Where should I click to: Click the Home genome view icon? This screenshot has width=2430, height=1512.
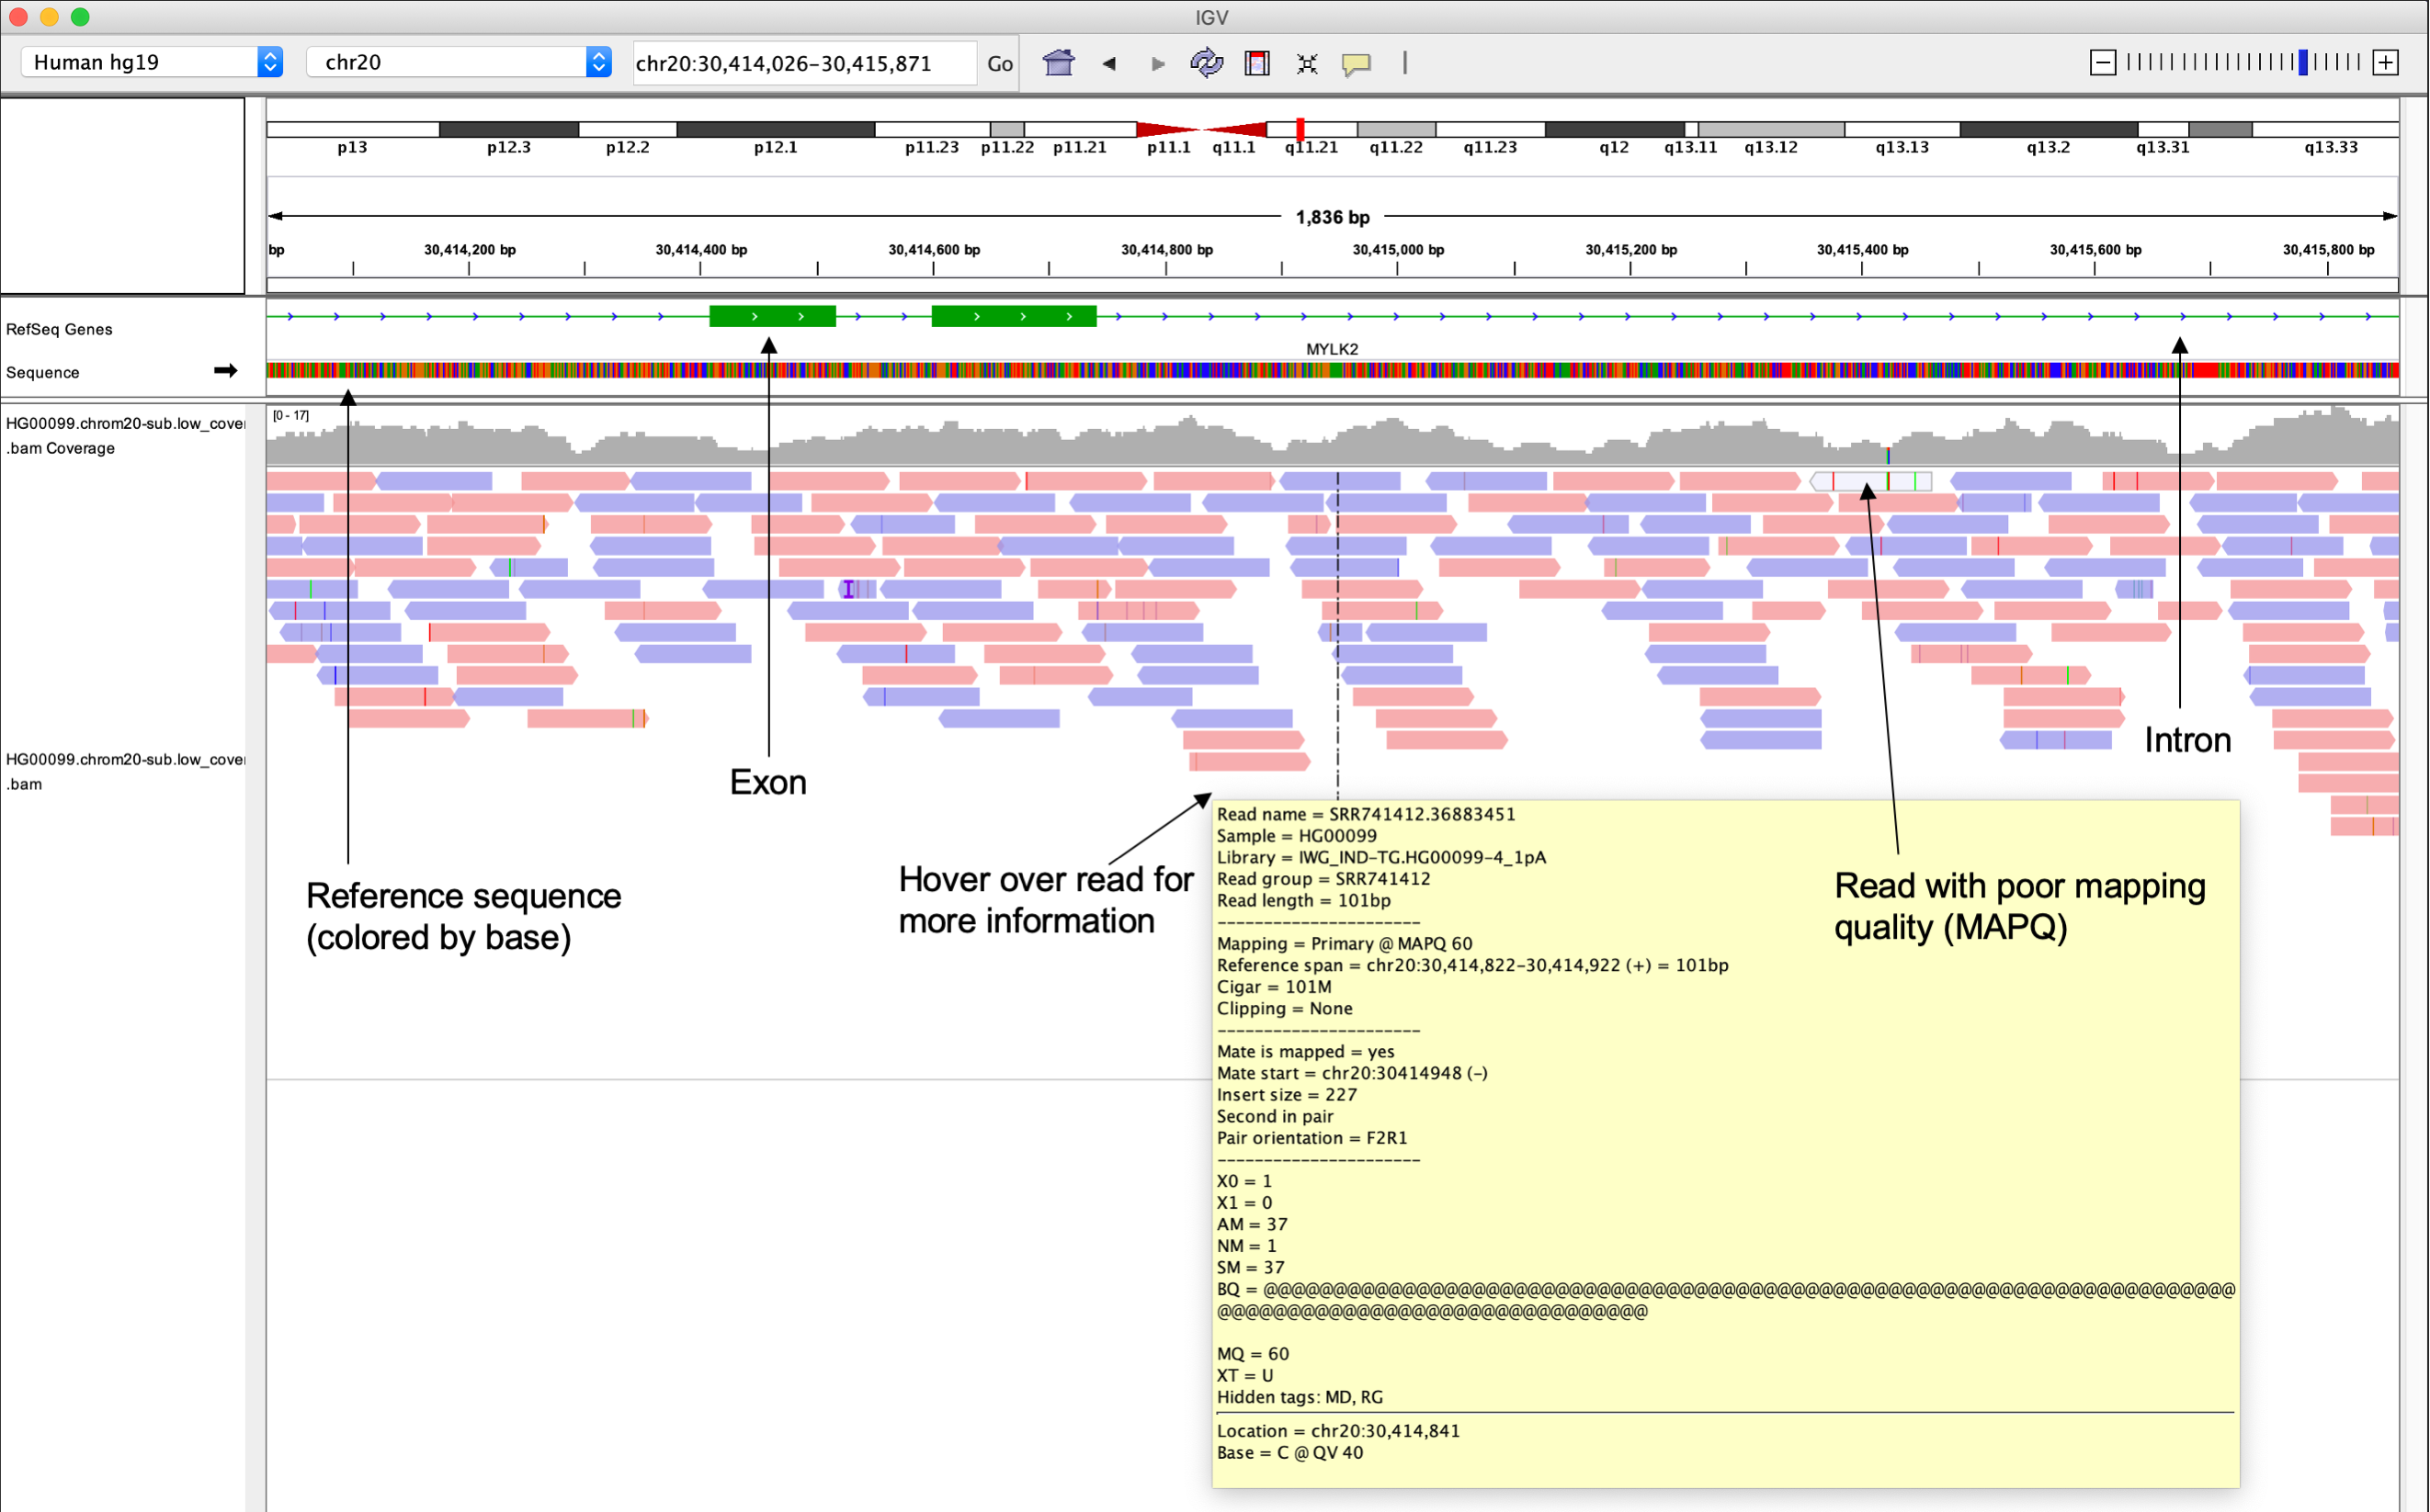(1059, 63)
